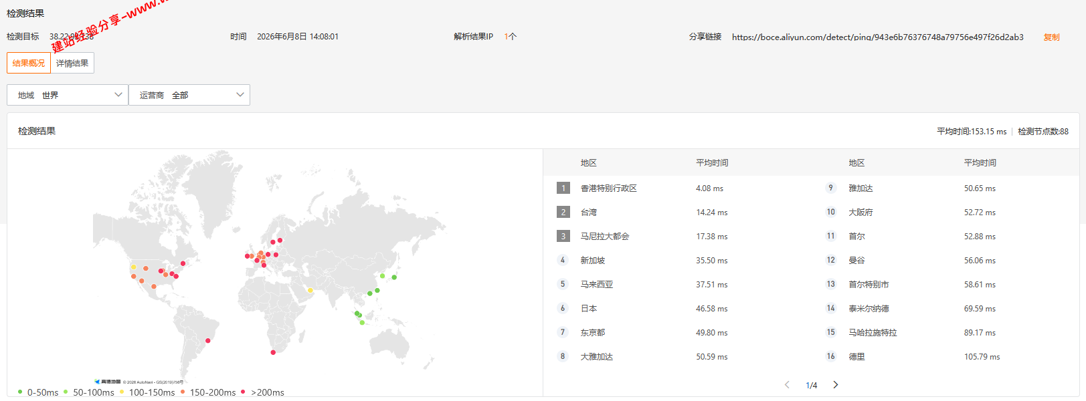1086x401 pixels.
Task: Expand the 运营商 全部 dropdown
Action: tap(189, 95)
